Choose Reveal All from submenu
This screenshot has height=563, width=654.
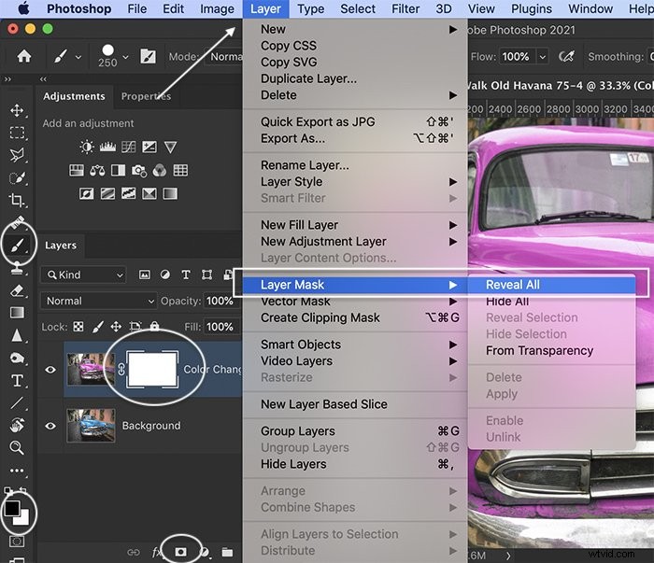click(x=551, y=285)
